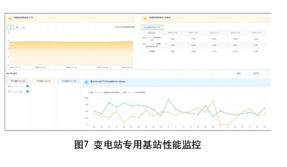Select the 周 (week) granularity tab
The height and width of the screenshot is (167, 287).
[x=17, y=27]
